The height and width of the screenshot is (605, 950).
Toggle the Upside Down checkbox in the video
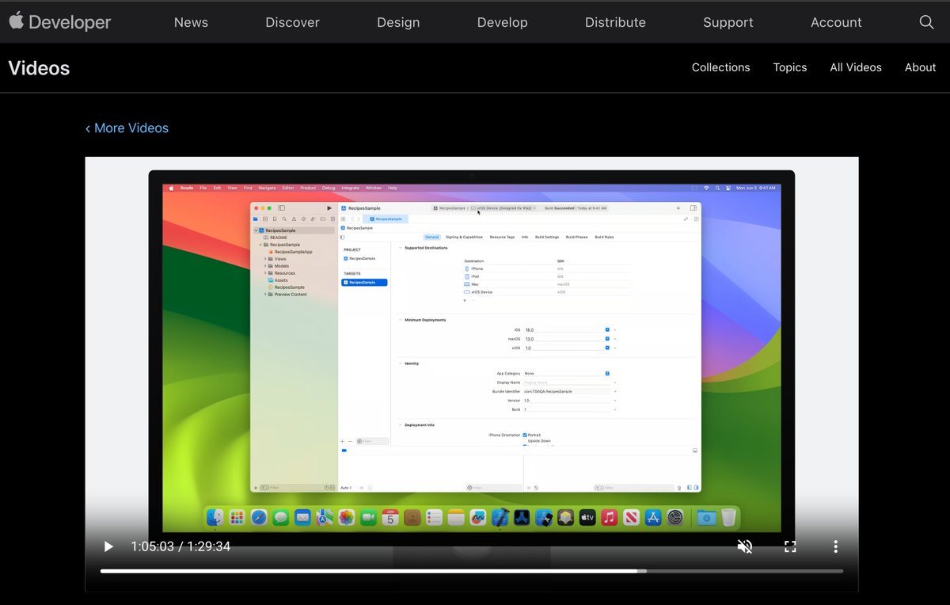(x=525, y=441)
